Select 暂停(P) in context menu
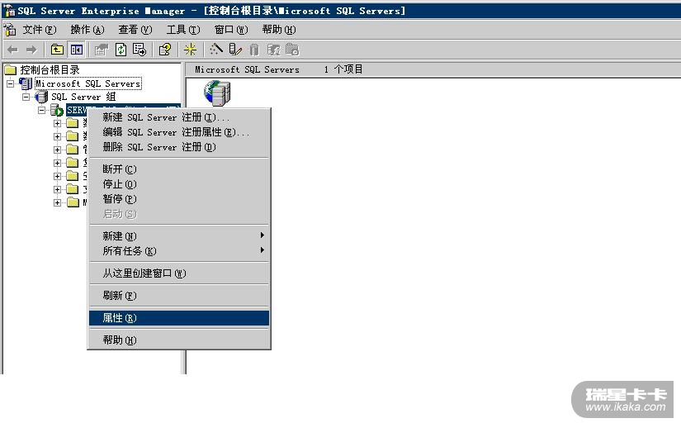Viewport: 681px width, 423px height. (x=179, y=198)
